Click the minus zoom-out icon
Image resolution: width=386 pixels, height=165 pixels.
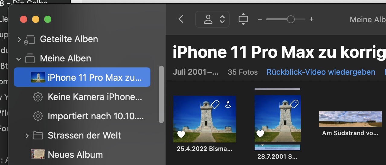tap(260, 19)
